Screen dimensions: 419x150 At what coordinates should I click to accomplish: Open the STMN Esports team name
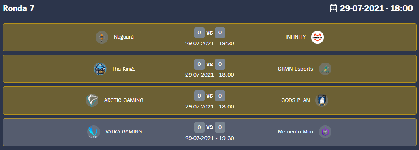pyautogui.click(x=295, y=69)
